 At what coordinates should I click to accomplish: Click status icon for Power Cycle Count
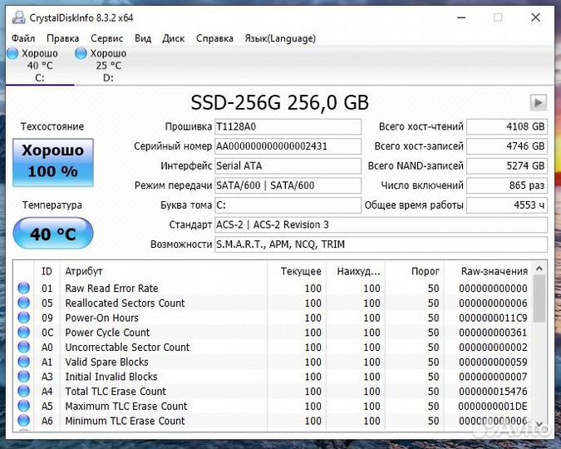click(x=23, y=332)
